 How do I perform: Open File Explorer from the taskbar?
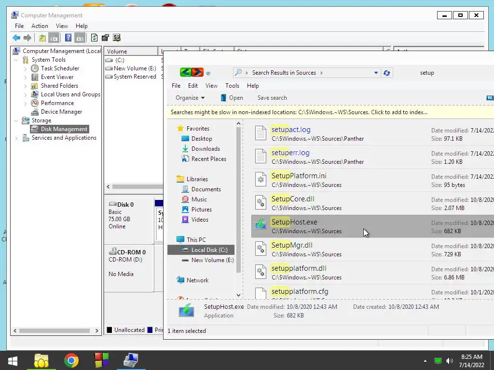click(x=41, y=361)
